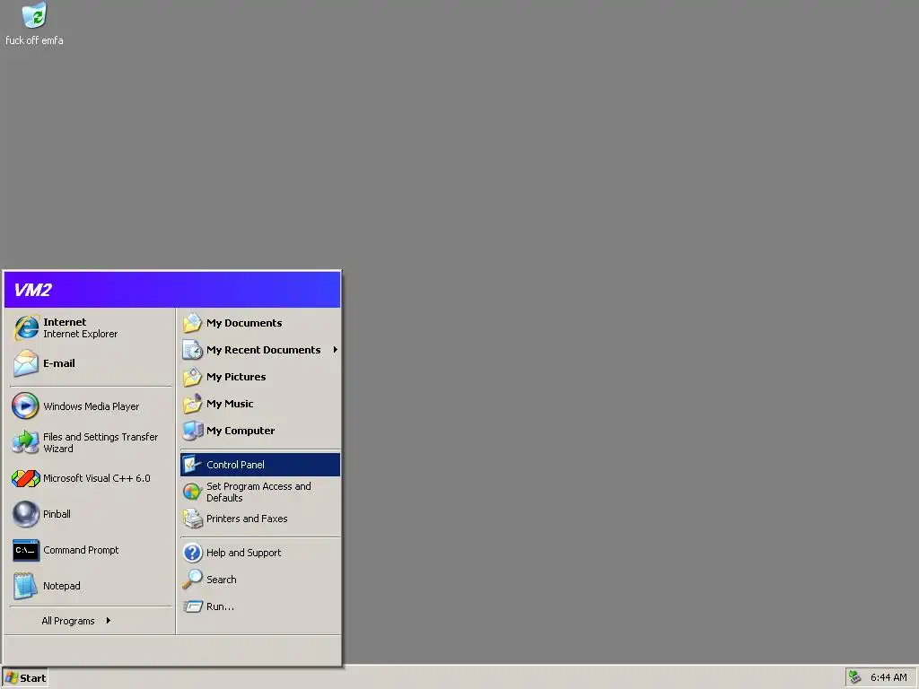
Task: Select the My Pictures label
Action: tap(236, 377)
